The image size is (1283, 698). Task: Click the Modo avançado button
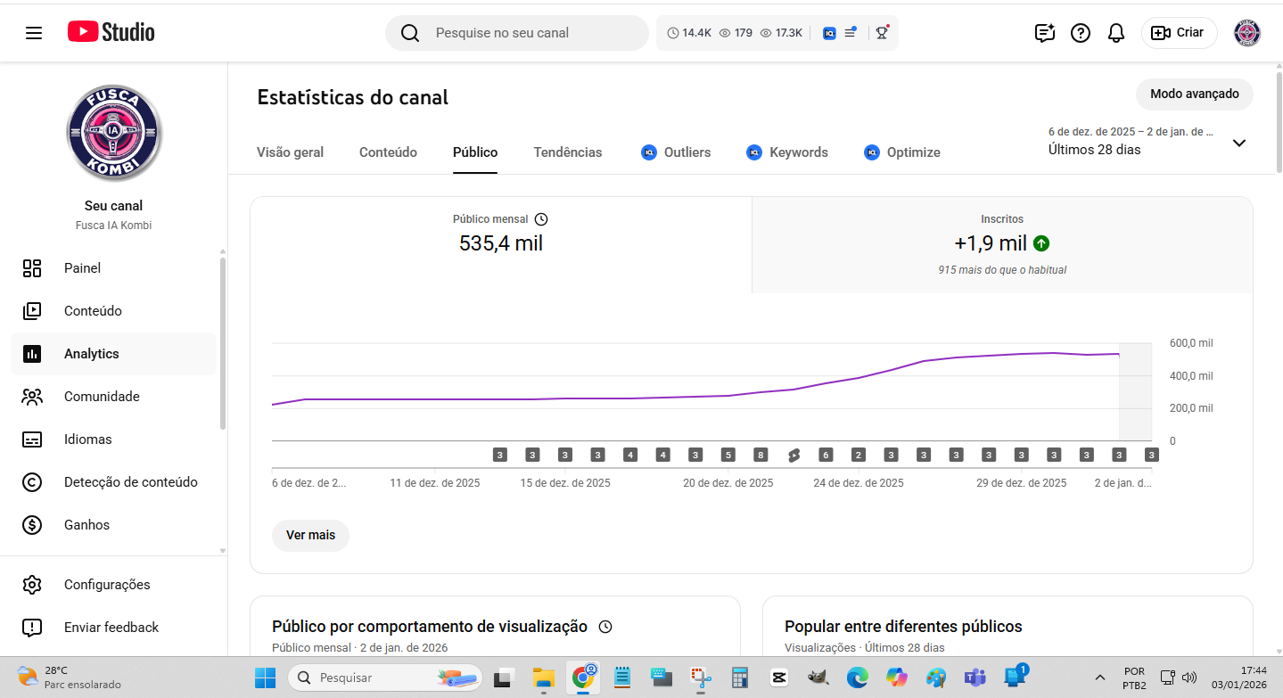tap(1194, 94)
